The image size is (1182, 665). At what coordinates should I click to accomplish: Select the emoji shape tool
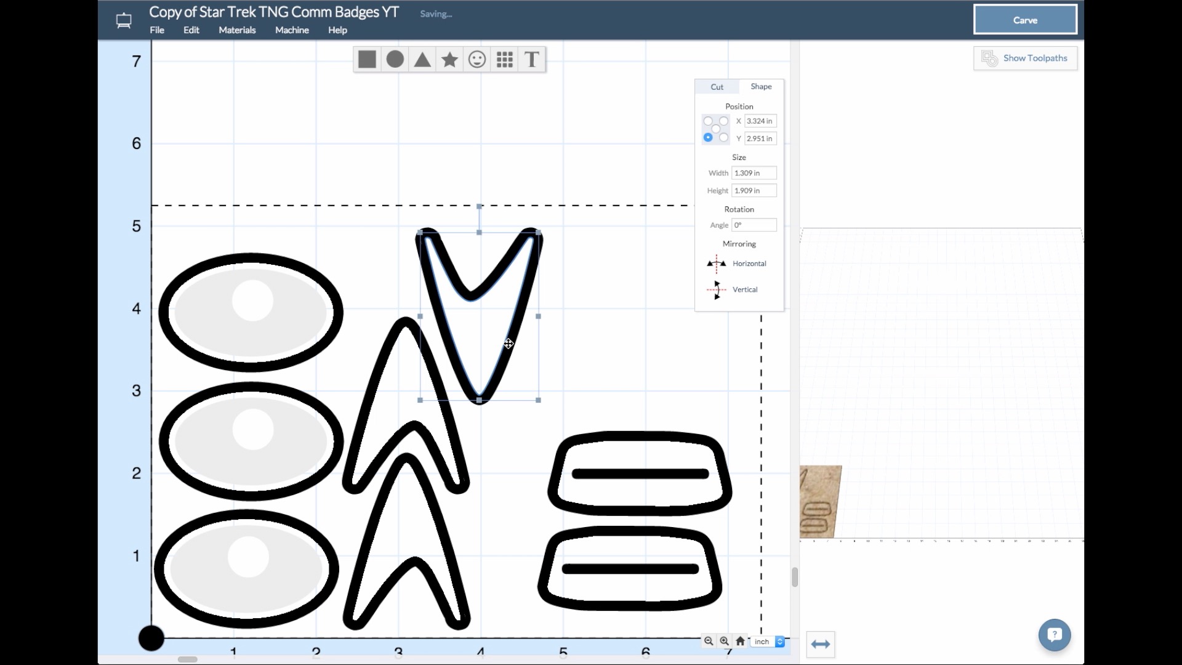coord(476,58)
